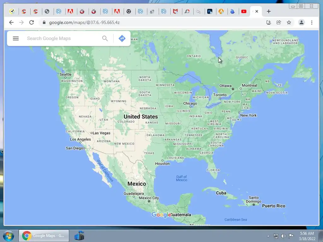
Task: Click the Action Center flag tray icon
Action: point(291,236)
